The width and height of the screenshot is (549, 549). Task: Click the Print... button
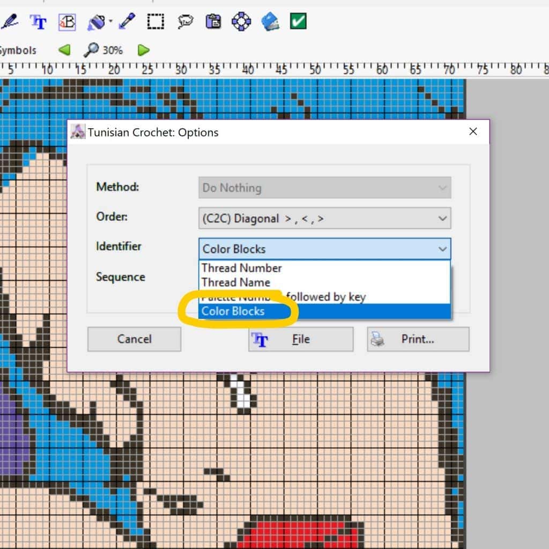[418, 339]
